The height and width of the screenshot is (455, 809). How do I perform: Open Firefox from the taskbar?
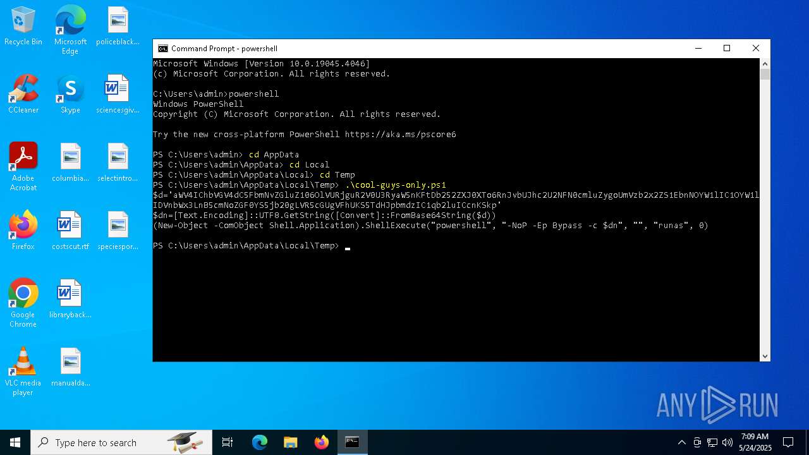(x=321, y=442)
